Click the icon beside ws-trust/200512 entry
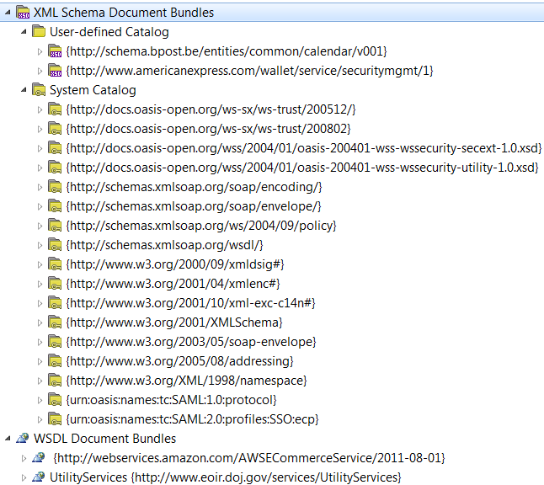544x485 pixels. (x=55, y=109)
